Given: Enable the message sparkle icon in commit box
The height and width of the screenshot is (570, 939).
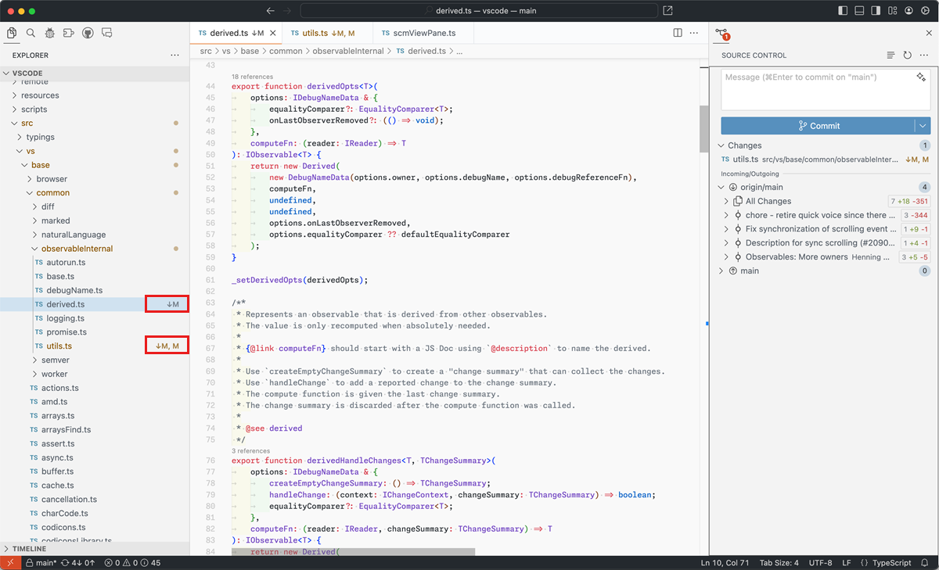Looking at the screenshot, I should coord(919,76).
